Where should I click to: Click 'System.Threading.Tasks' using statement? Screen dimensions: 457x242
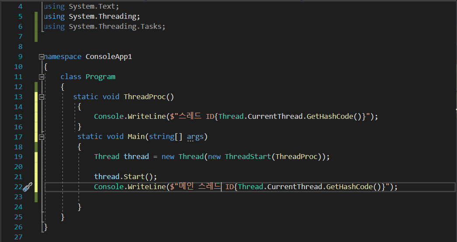click(115, 27)
